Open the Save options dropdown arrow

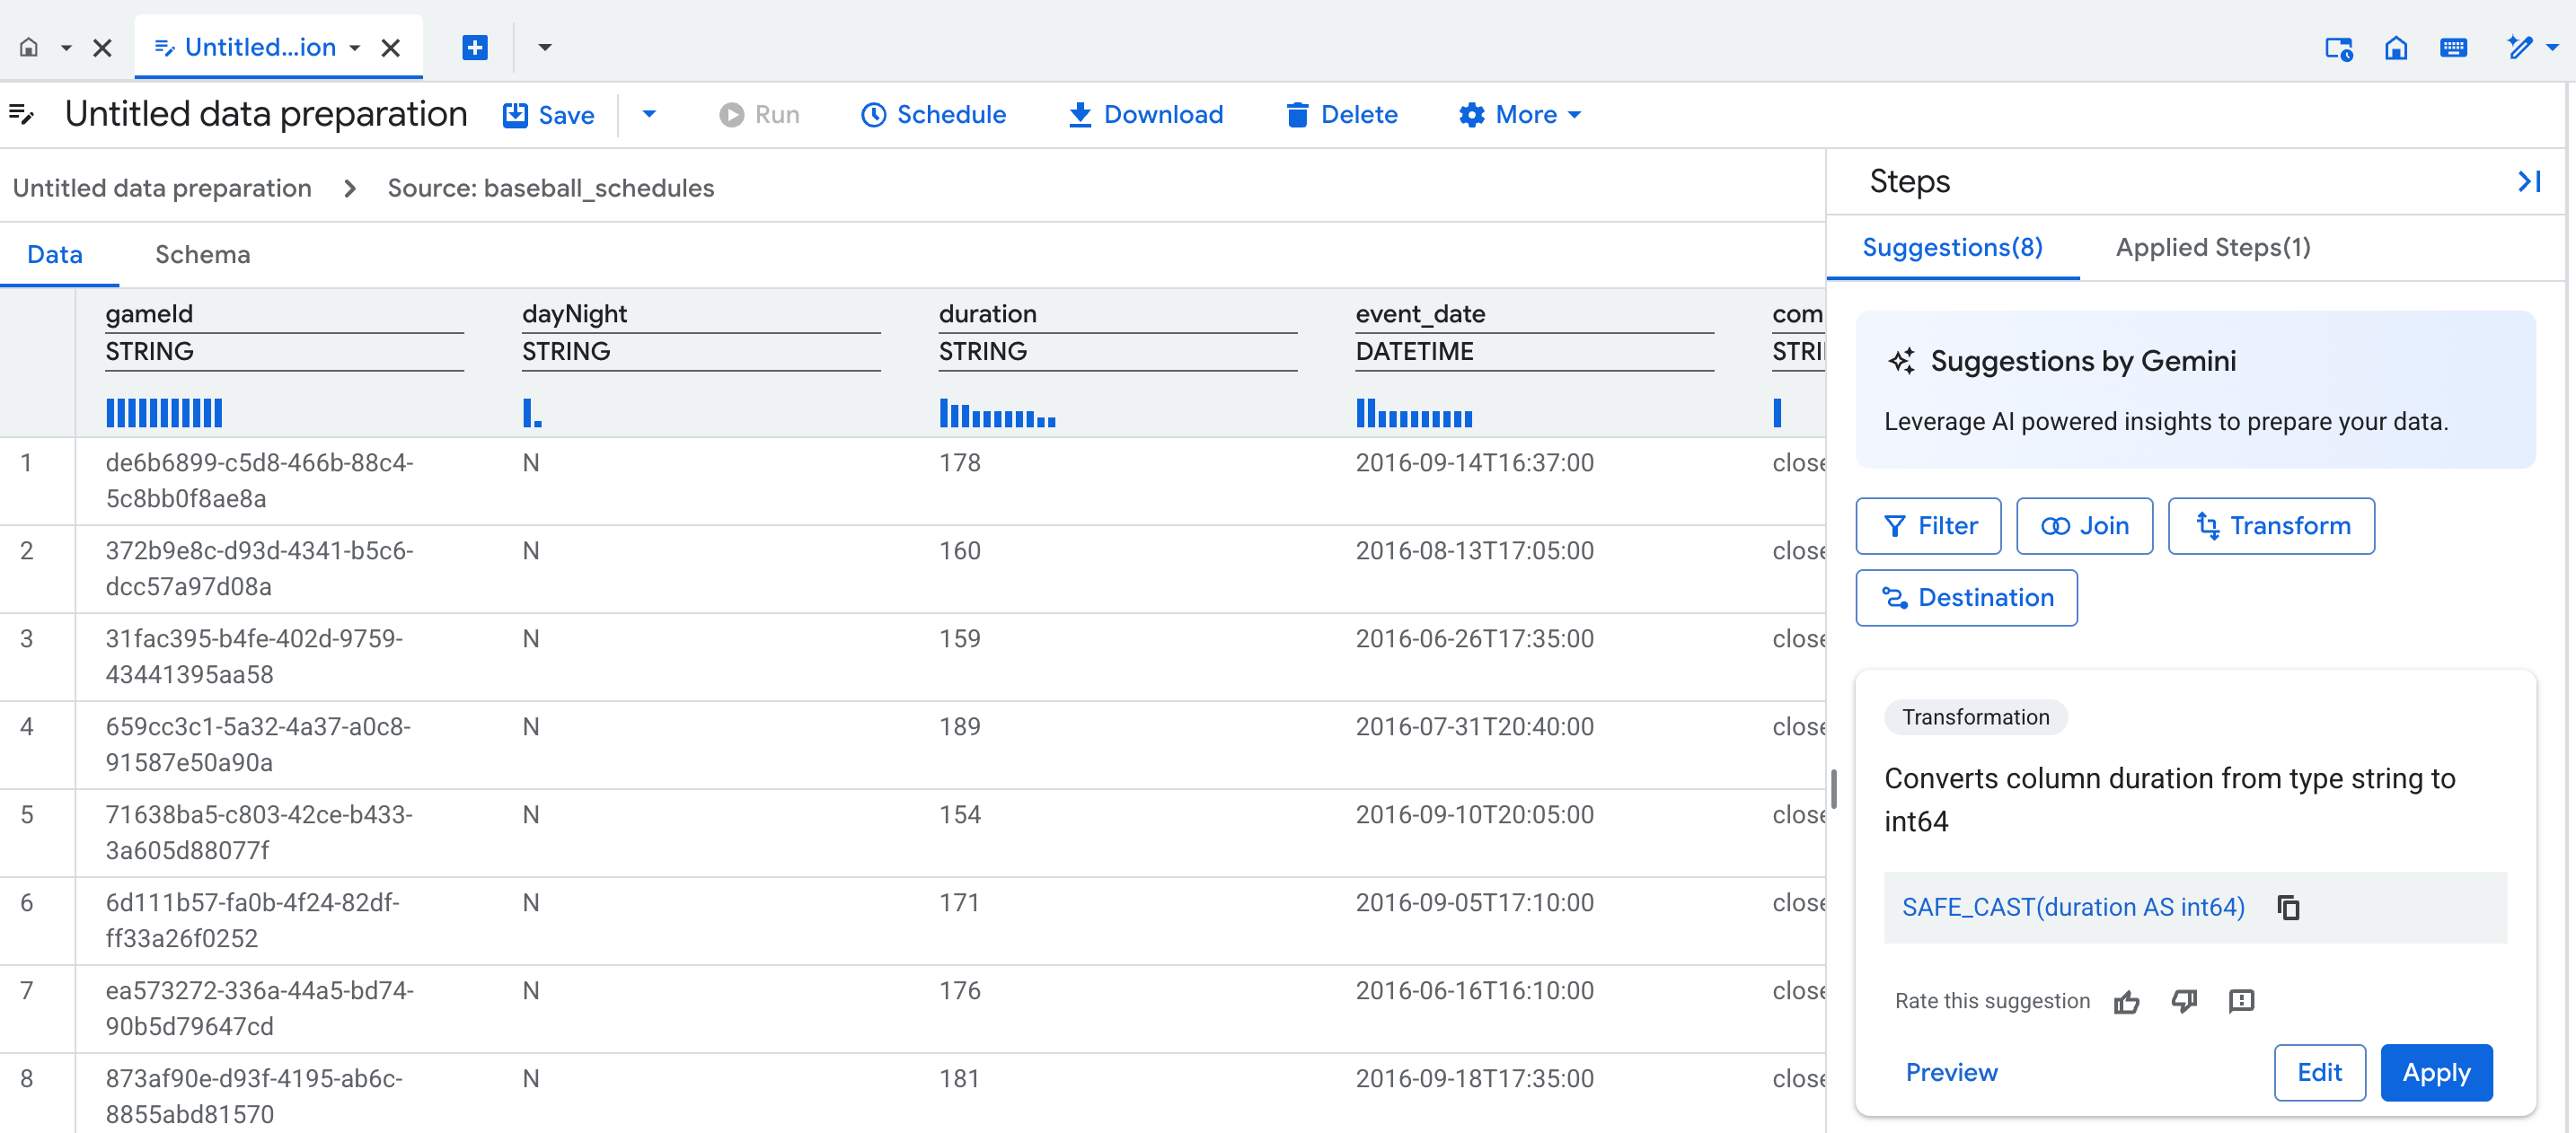point(649,114)
